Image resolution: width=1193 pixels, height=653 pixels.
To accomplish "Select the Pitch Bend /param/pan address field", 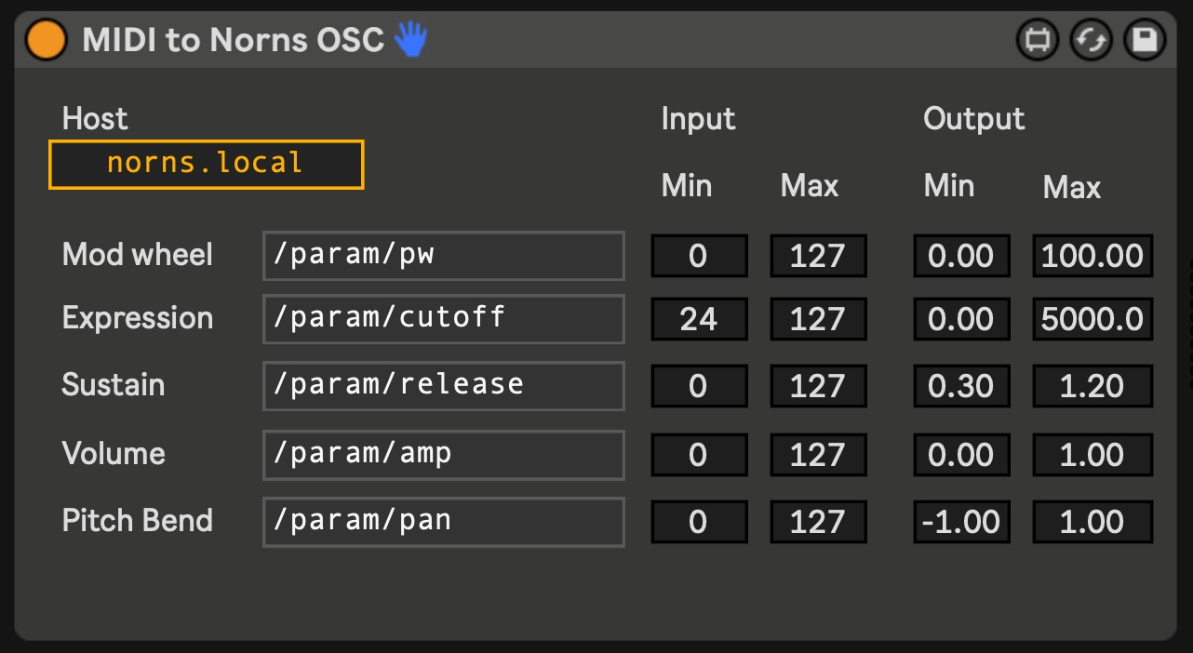I will (443, 522).
